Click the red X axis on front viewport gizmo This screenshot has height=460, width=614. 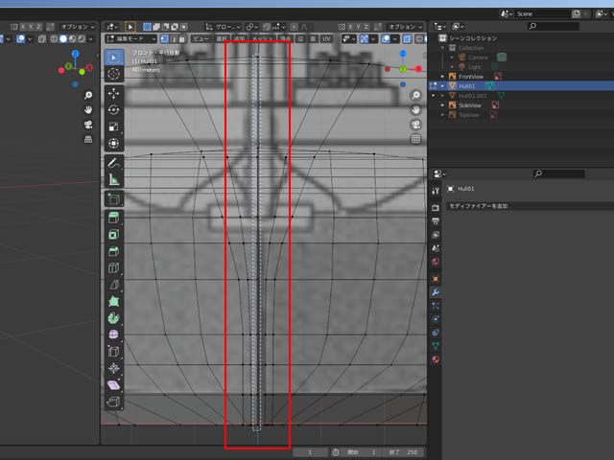(418, 69)
